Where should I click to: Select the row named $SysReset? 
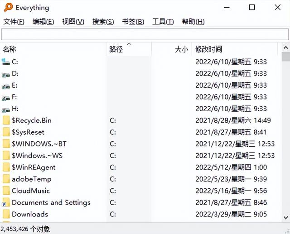[140, 132]
